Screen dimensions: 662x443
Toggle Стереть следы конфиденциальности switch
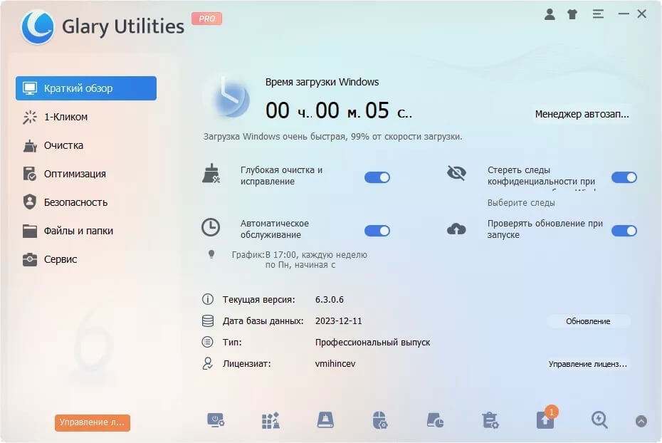coord(624,177)
